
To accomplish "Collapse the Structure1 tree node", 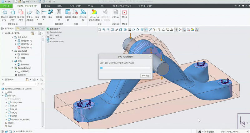I will click(12, 51).
